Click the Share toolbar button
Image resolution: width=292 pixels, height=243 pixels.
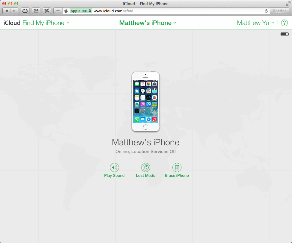coord(36,11)
